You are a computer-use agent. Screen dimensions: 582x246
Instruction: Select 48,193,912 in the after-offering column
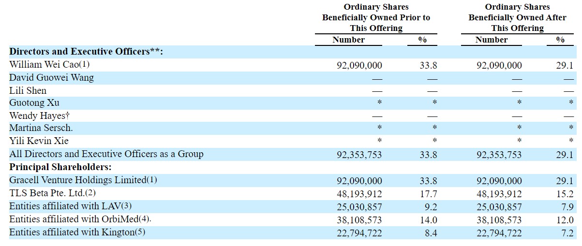(499, 194)
